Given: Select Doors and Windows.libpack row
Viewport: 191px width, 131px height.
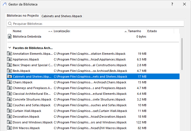Looking at the screenshot, I should (93, 122).
